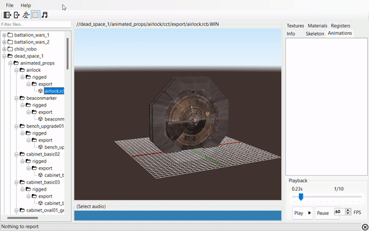Click the 'Nothing to report' status text
The height and width of the screenshot is (231, 369).
click(20, 227)
